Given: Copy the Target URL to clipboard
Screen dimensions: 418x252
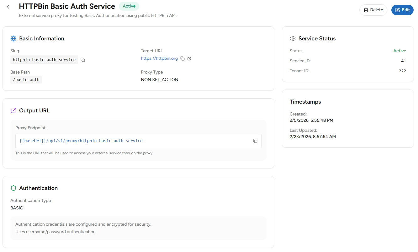Looking at the screenshot, I should (x=183, y=59).
